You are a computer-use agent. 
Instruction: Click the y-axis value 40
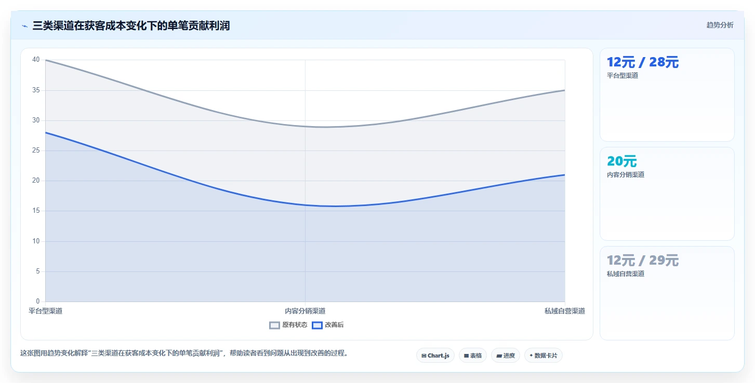(x=36, y=60)
